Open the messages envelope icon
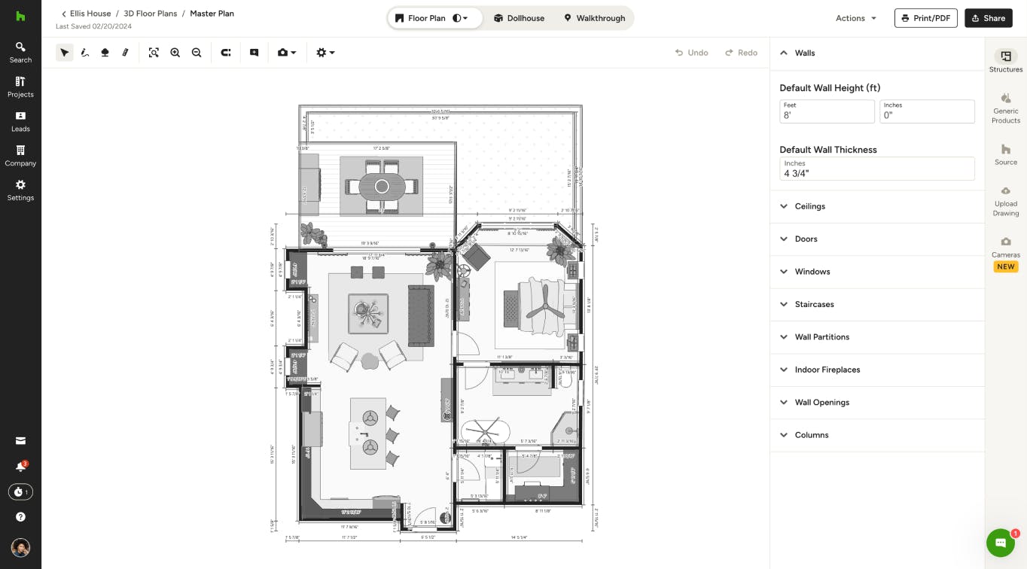 tap(20, 441)
